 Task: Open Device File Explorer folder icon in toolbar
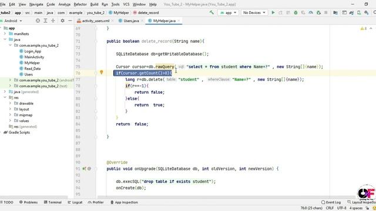click(x=335, y=13)
